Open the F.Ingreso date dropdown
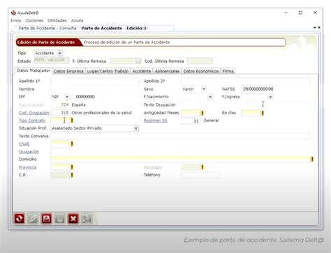The height and width of the screenshot is (253, 331). [x=270, y=97]
